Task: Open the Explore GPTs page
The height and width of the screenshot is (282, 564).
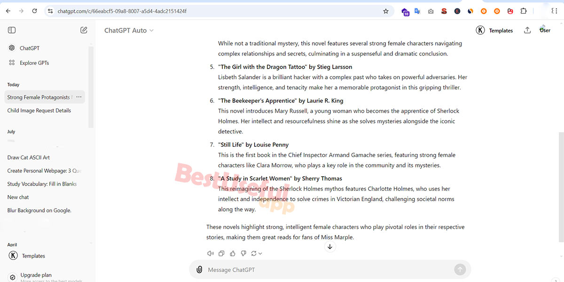Action: pos(29,63)
